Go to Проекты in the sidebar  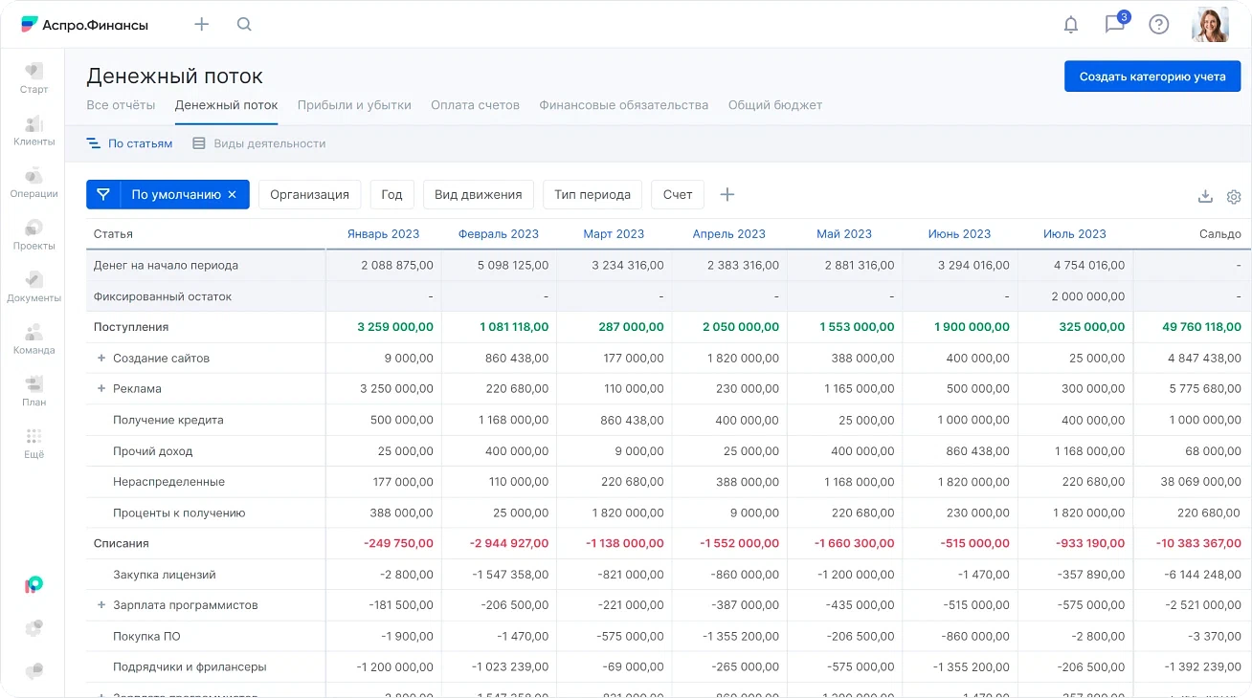click(34, 235)
